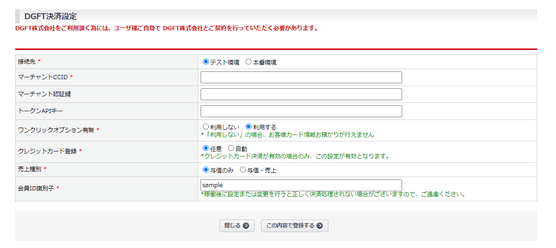Set クレジットカード登録 to 任意

tap(206, 148)
